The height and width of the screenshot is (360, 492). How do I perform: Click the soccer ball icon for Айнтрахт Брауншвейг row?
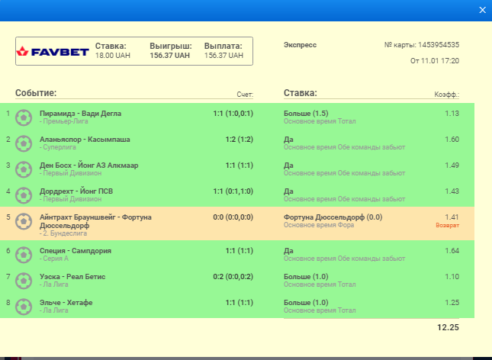[24, 221]
